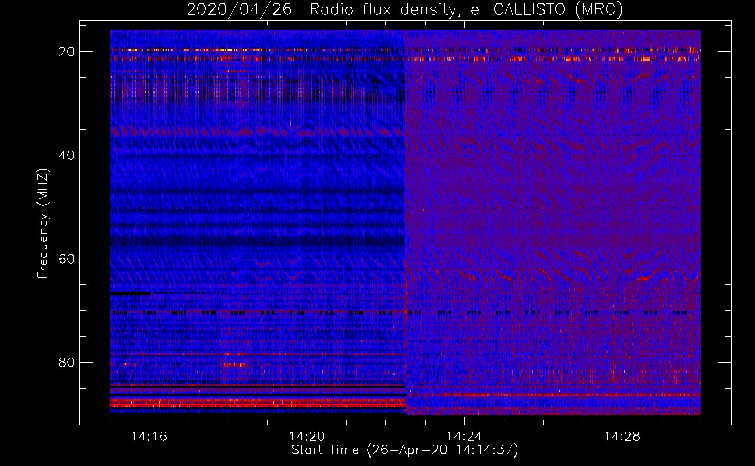Click the 14:16 time tick label
This screenshot has width=755, height=466.
click(149, 436)
